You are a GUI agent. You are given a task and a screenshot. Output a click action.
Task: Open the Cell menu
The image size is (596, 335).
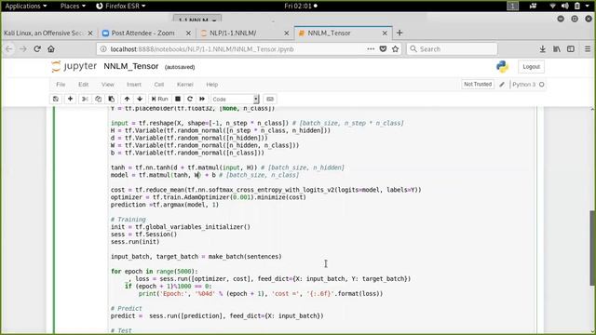pos(159,85)
